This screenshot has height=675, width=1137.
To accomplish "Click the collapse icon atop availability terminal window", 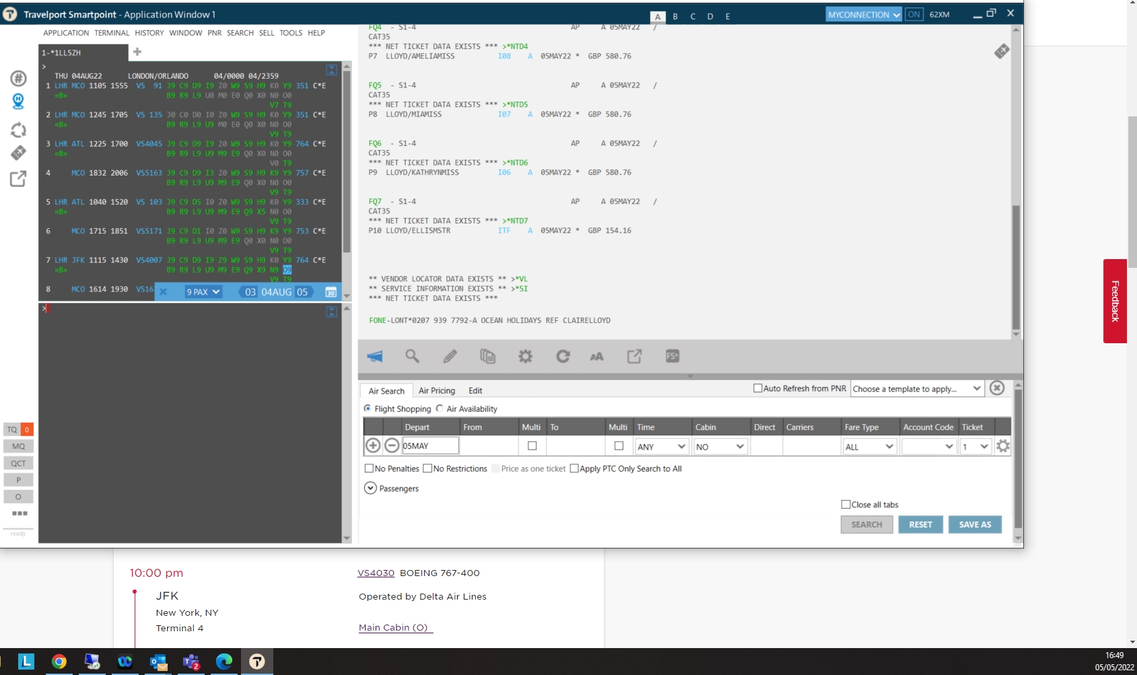I will coord(331,69).
